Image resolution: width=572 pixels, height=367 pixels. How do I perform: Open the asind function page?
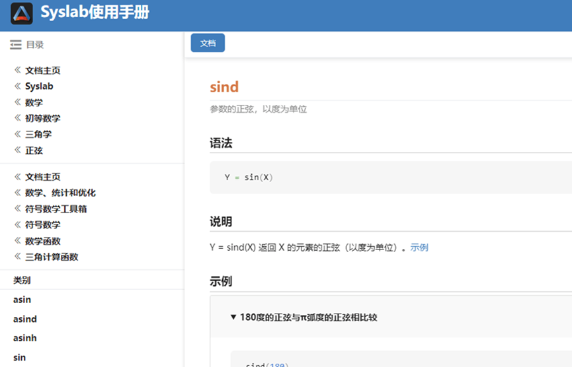(25, 319)
